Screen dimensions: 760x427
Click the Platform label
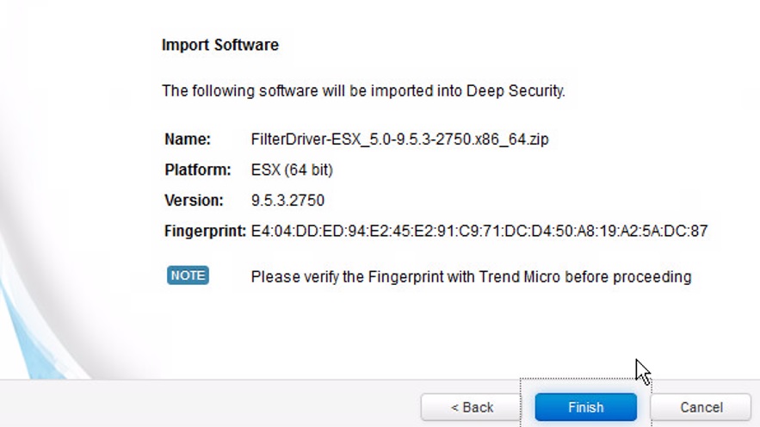[198, 170]
